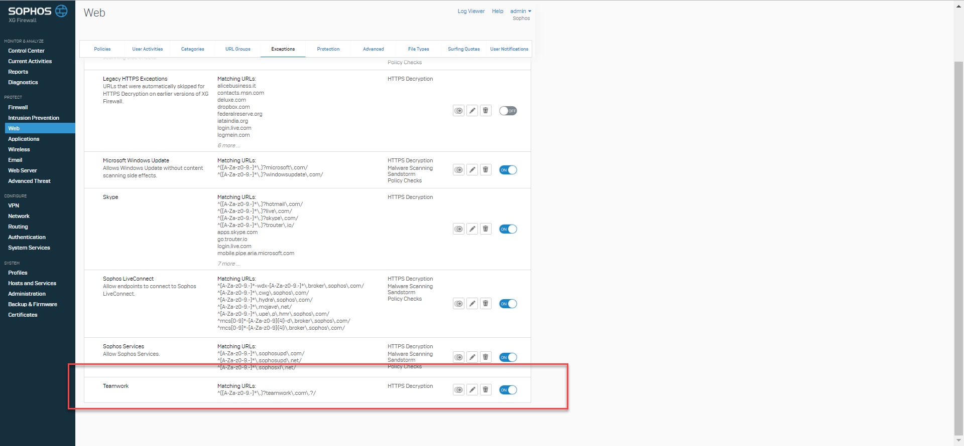Clone the Legacy HTTPS Exceptions rule
The image size is (964, 446).
tap(458, 111)
